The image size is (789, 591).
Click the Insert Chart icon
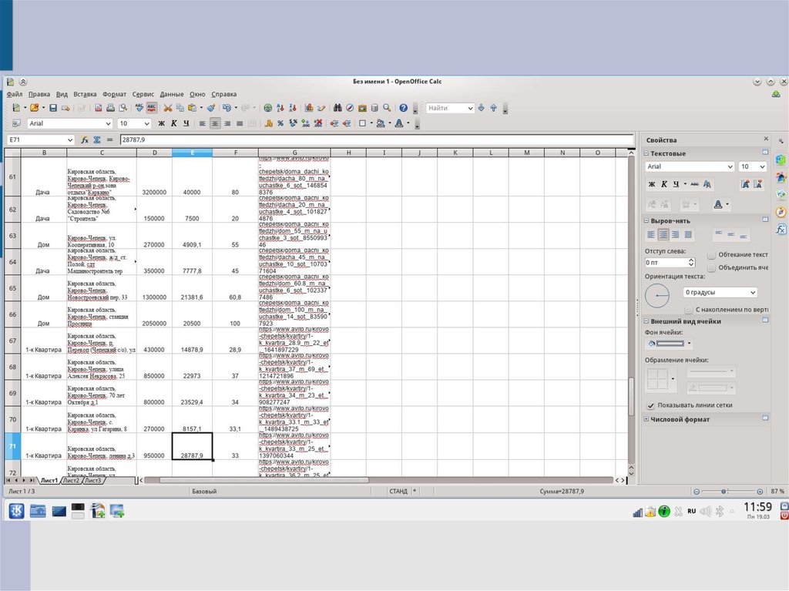[308, 108]
